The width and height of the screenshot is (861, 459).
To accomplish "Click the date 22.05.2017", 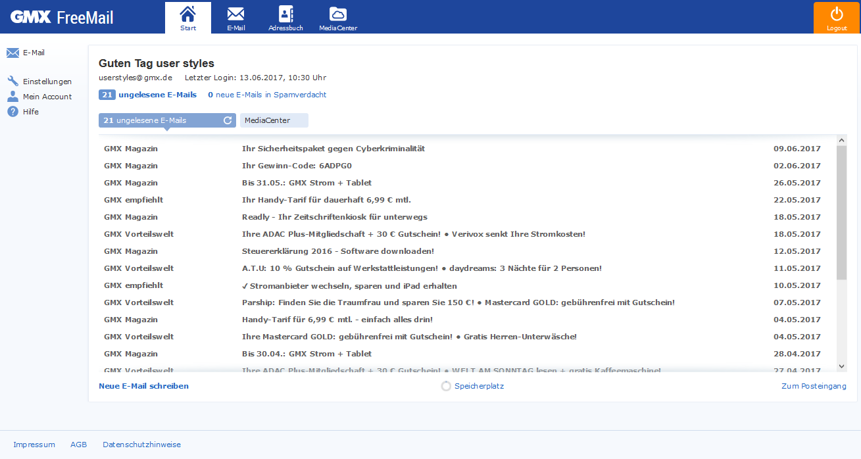I will 797,200.
